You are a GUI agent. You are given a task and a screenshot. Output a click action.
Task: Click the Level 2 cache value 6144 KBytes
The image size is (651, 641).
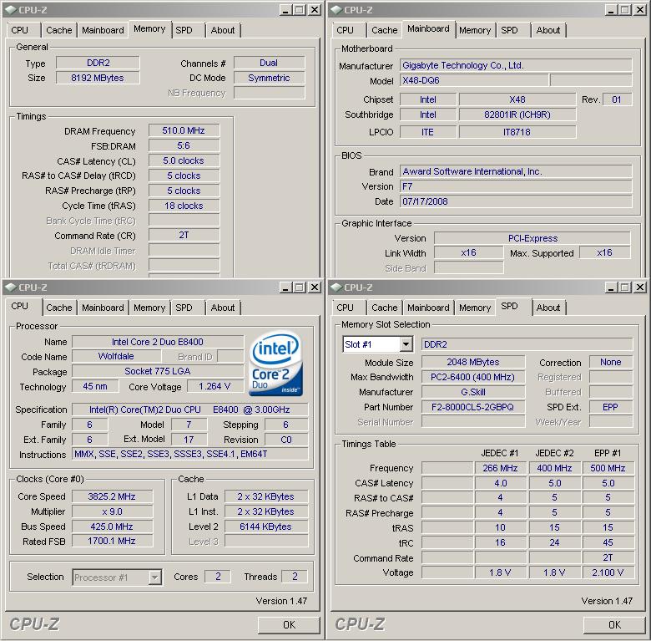(266, 527)
